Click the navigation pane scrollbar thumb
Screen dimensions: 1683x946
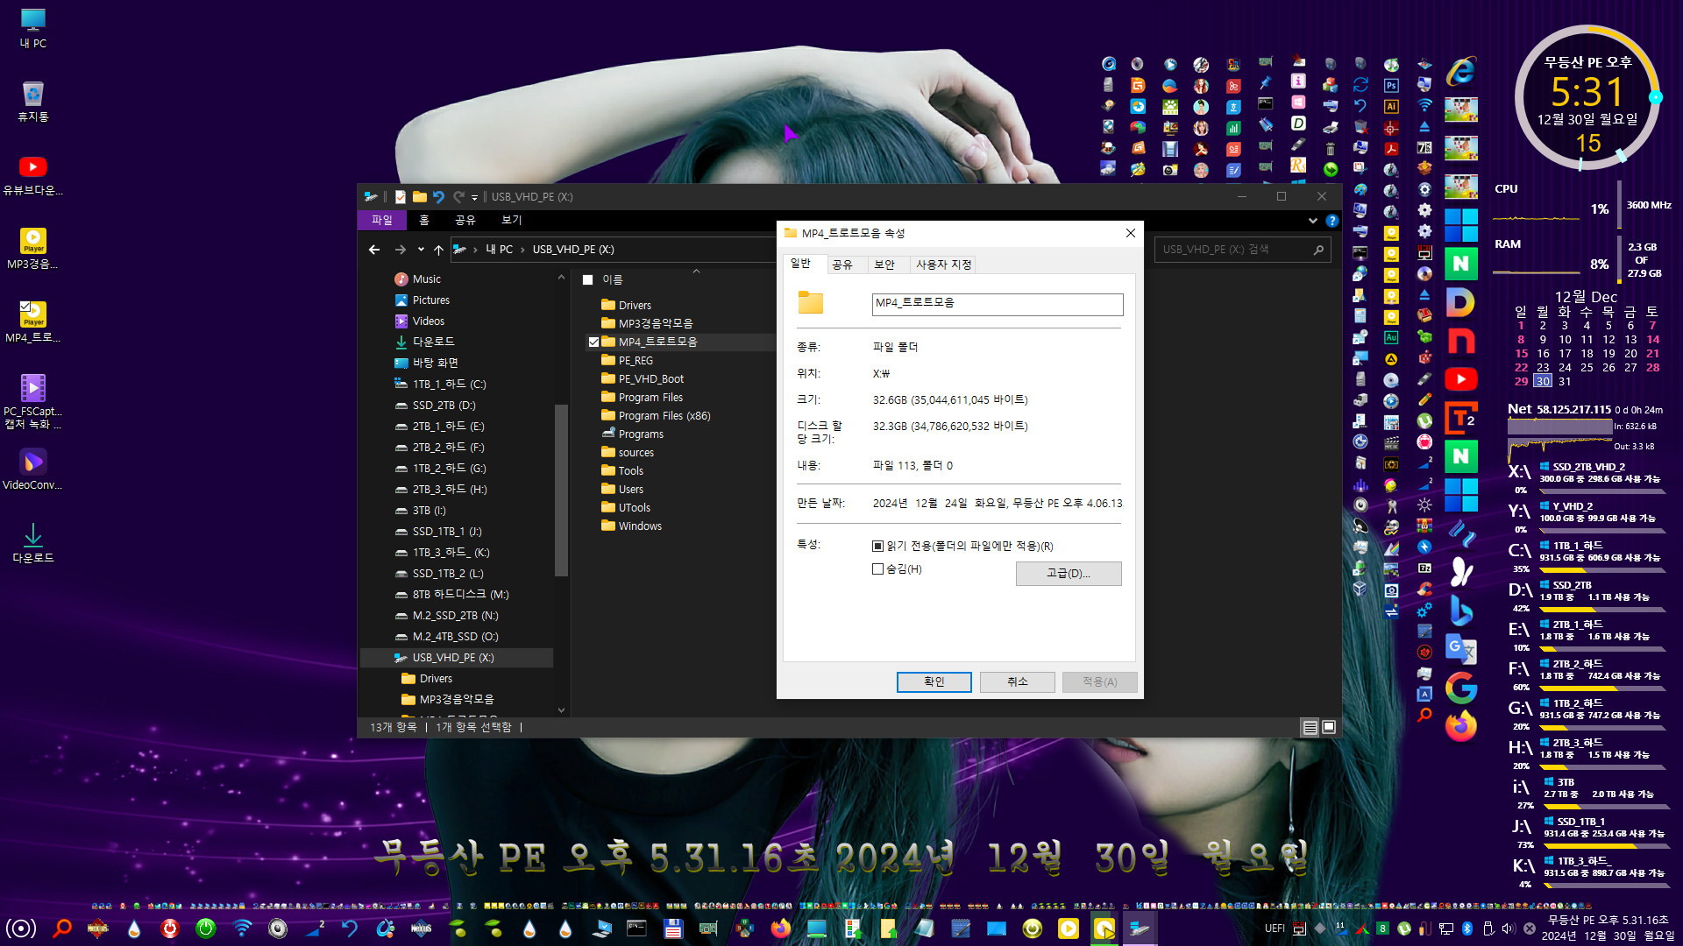(x=561, y=491)
